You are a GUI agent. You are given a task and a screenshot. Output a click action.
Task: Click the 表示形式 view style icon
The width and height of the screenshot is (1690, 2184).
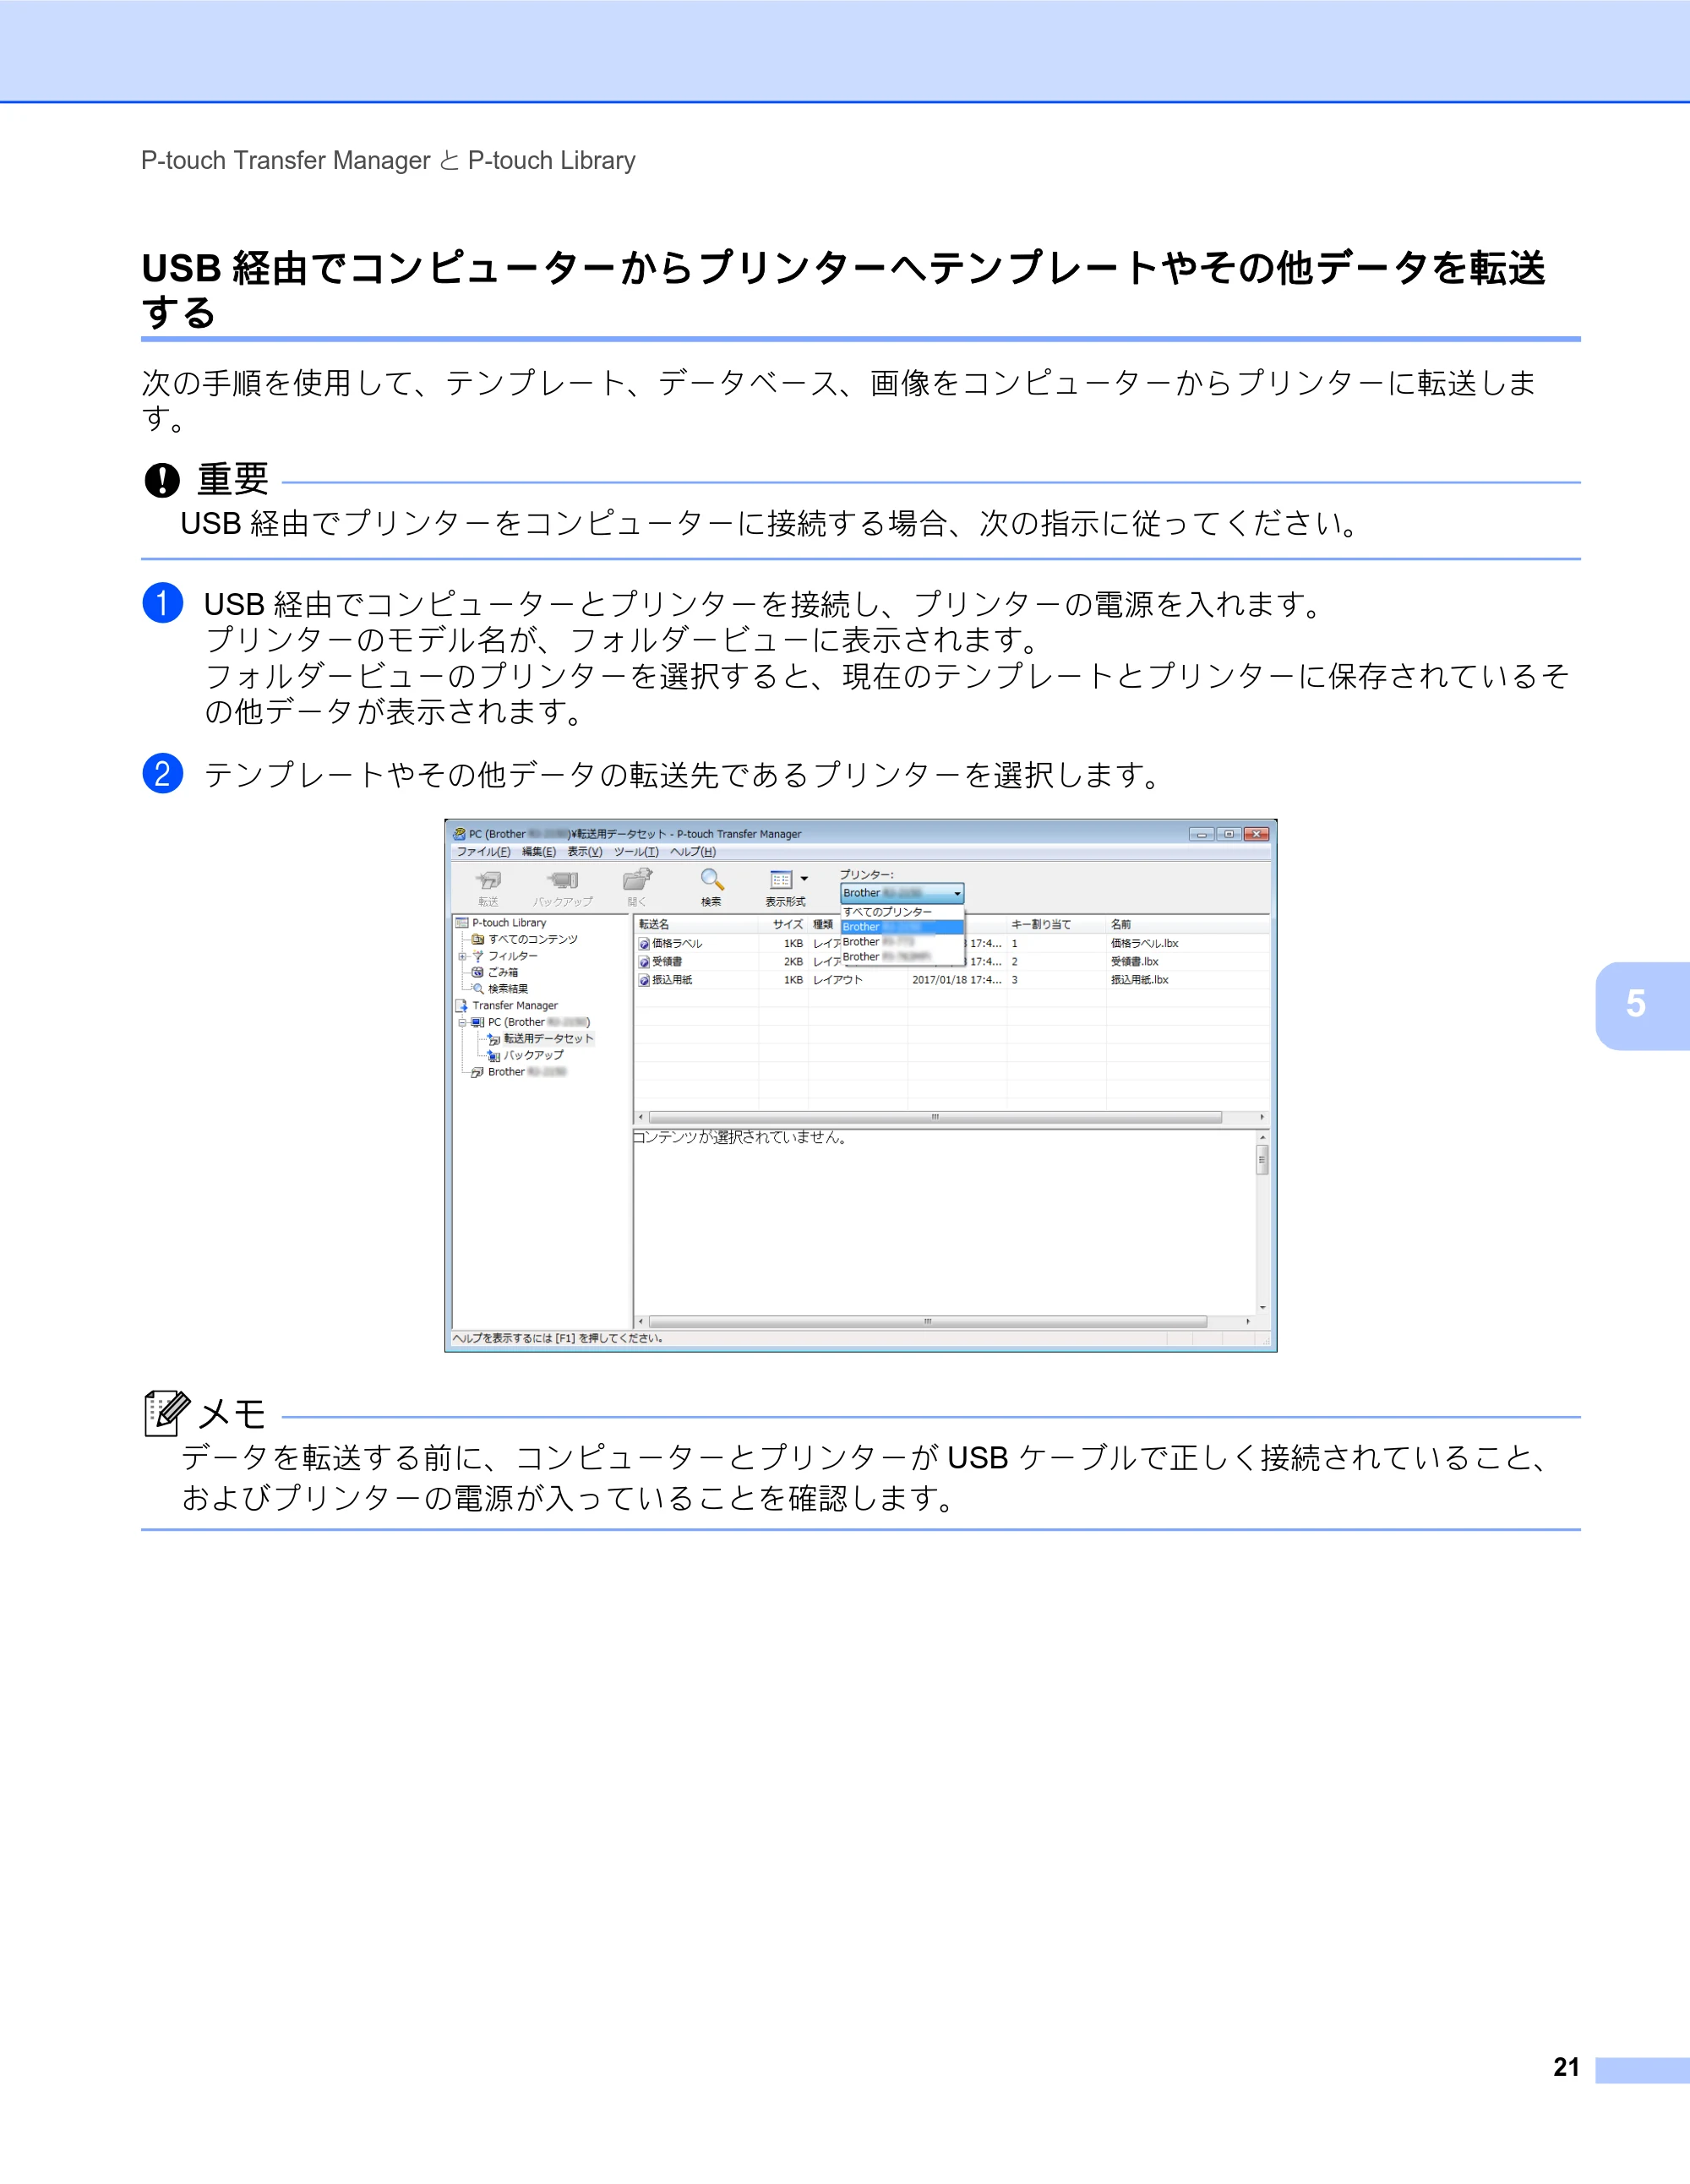point(781,880)
